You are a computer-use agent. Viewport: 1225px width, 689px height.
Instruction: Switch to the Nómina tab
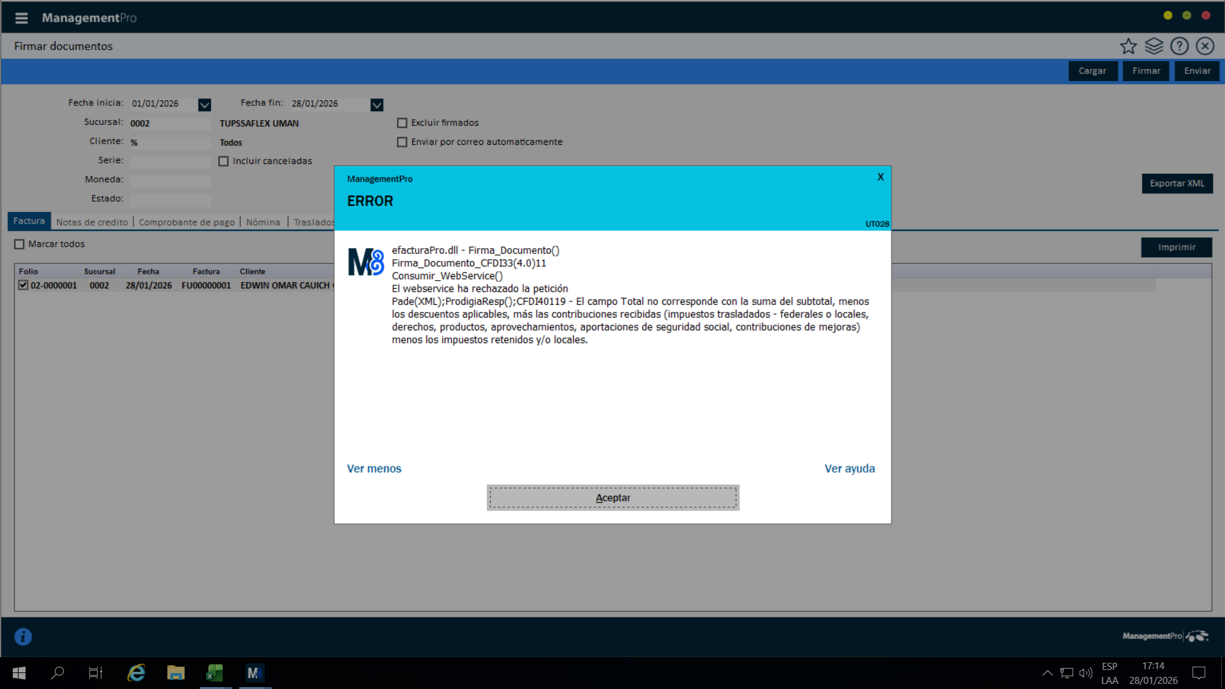coord(263,222)
